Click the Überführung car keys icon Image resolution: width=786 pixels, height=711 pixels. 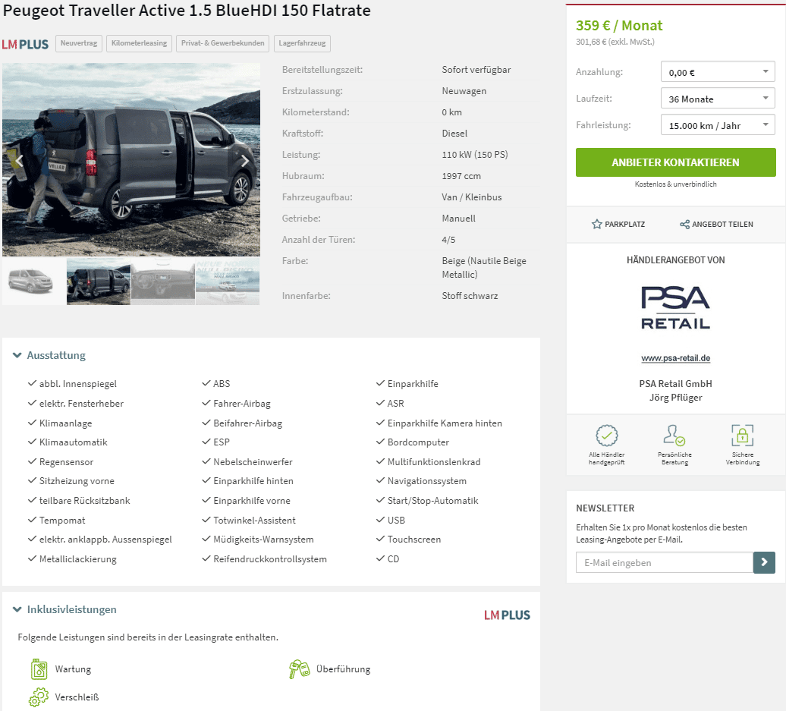click(x=299, y=669)
